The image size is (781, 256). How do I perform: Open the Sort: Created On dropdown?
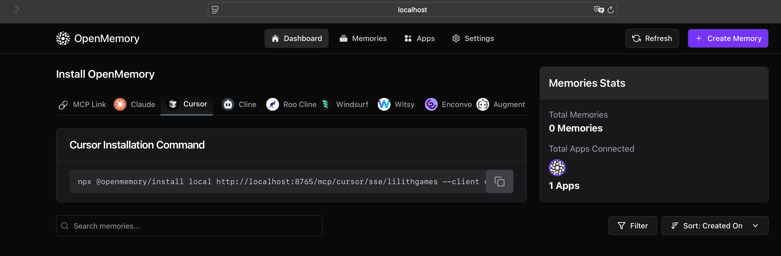[x=715, y=225]
